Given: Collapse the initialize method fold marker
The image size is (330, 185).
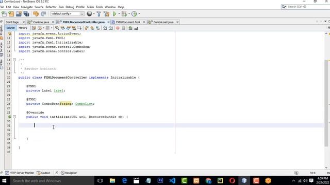Looking at the screenshot, I should coord(14,117).
